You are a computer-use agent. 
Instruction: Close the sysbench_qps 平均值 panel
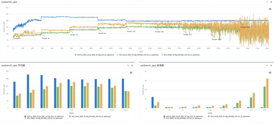(x=132, y=65)
